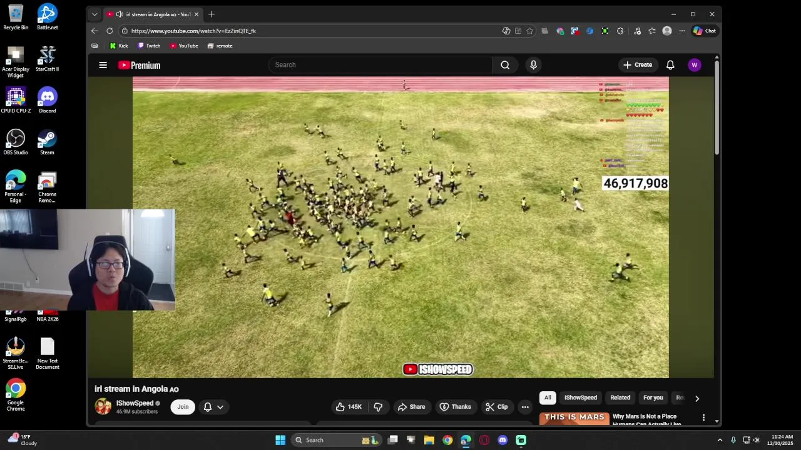The height and width of the screenshot is (450, 801).
Task: Open CPUID CPU-Z desktop shortcut
Action: point(16,100)
